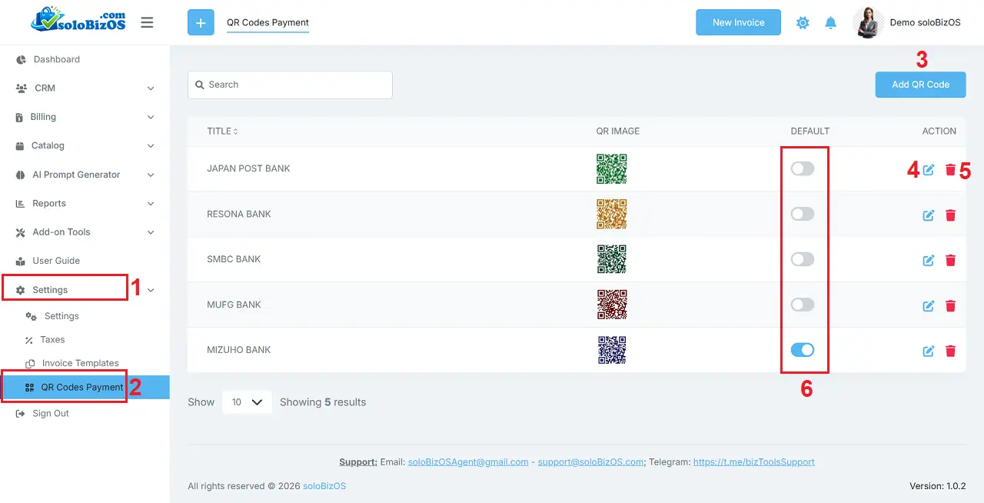The width and height of the screenshot is (984, 503).
Task: Edit the RESONA BANK QR code
Action: pos(929,215)
